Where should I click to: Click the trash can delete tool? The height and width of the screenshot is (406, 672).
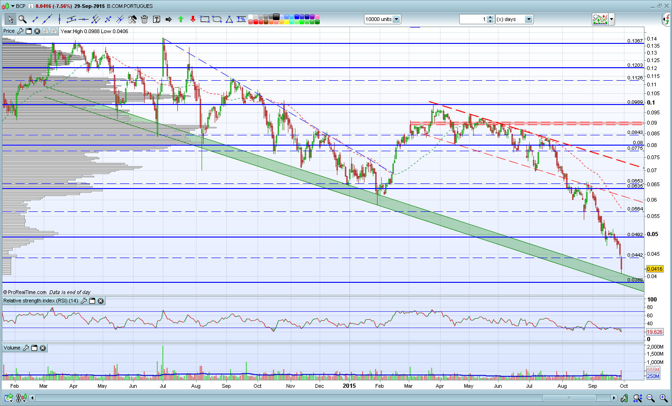pos(144,19)
